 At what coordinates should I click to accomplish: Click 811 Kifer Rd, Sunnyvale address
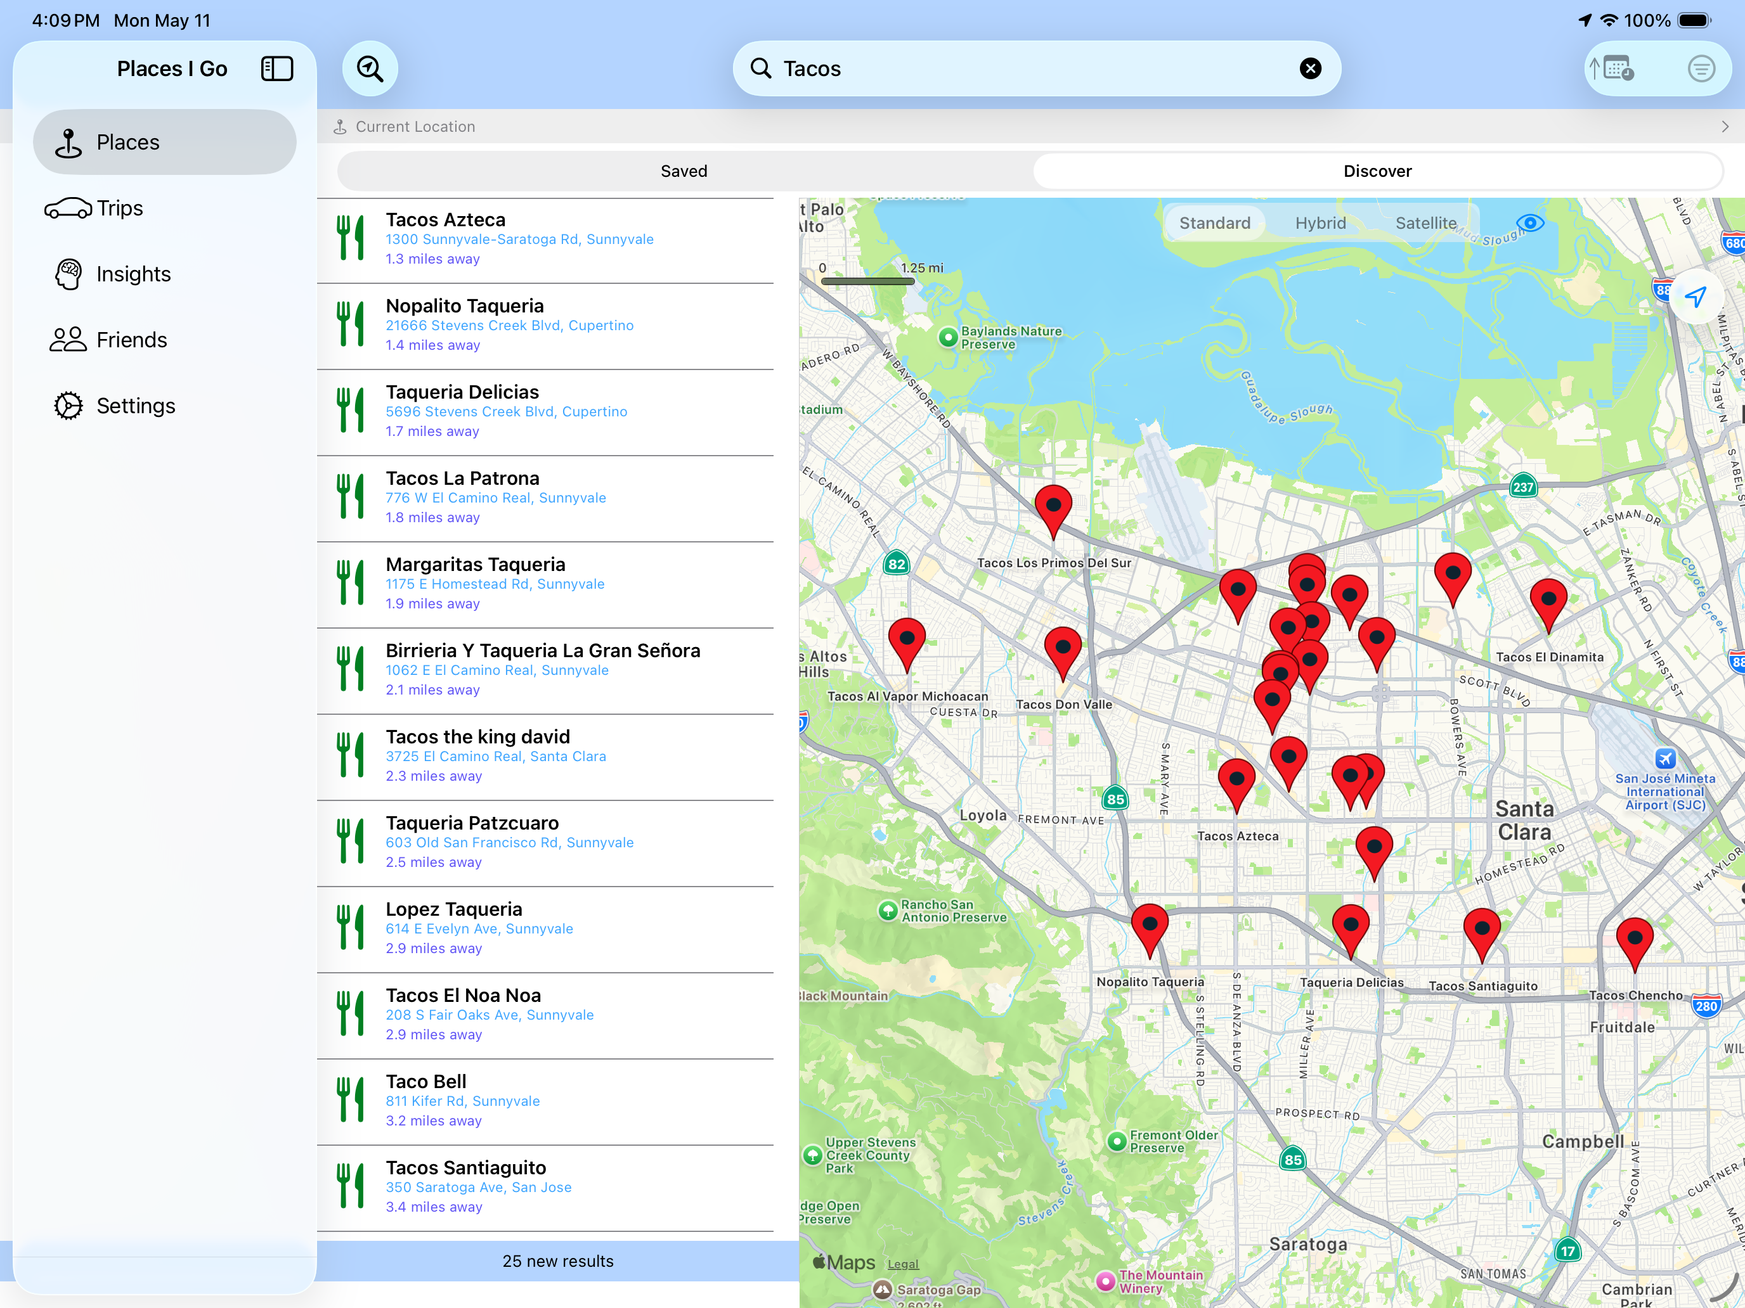click(462, 1101)
